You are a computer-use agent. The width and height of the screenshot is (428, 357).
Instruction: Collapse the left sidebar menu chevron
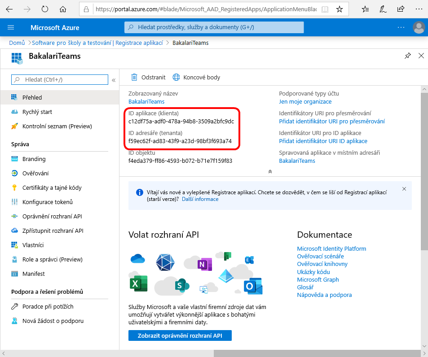[x=114, y=80]
